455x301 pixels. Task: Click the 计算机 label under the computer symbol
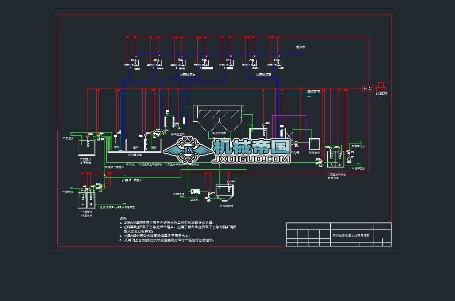[381, 93]
